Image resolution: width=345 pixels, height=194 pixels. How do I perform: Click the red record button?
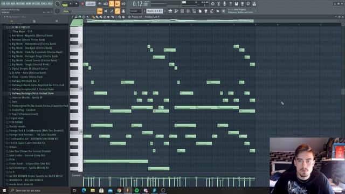click(82, 4)
